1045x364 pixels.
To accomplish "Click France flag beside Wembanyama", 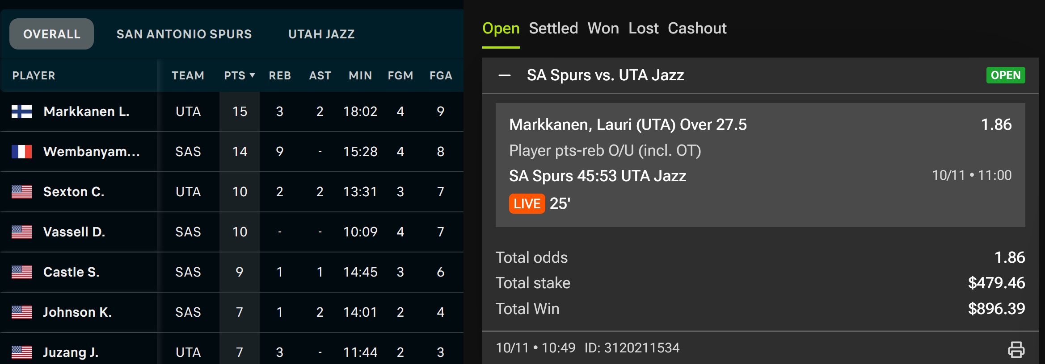I will coord(21,152).
